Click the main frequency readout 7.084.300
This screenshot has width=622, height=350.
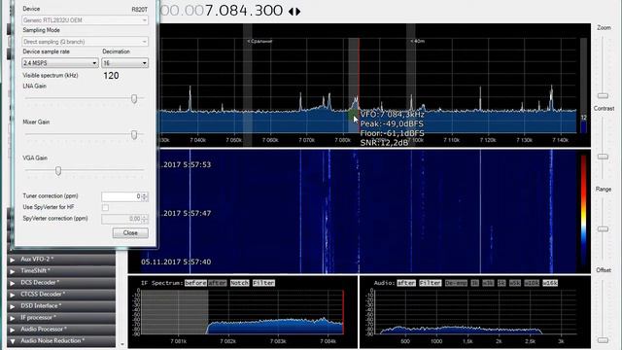click(244, 11)
